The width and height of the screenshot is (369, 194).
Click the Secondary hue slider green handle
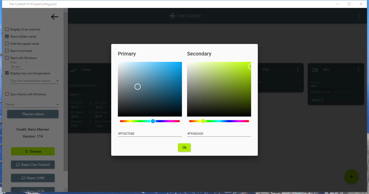[203, 121]
